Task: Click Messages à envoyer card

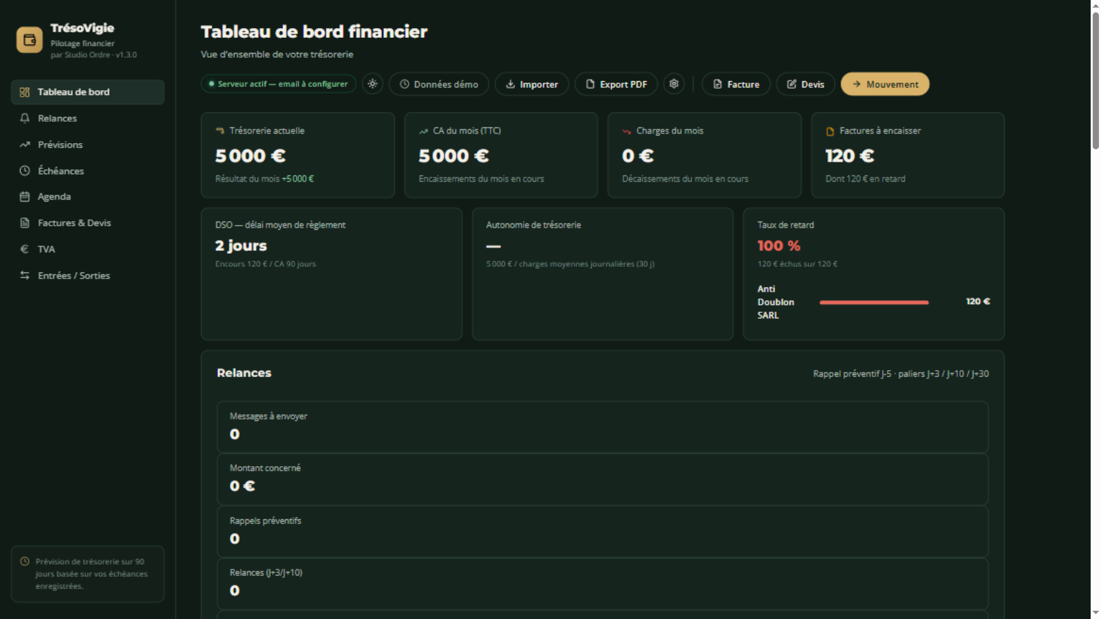Action: tap(603, 427)
